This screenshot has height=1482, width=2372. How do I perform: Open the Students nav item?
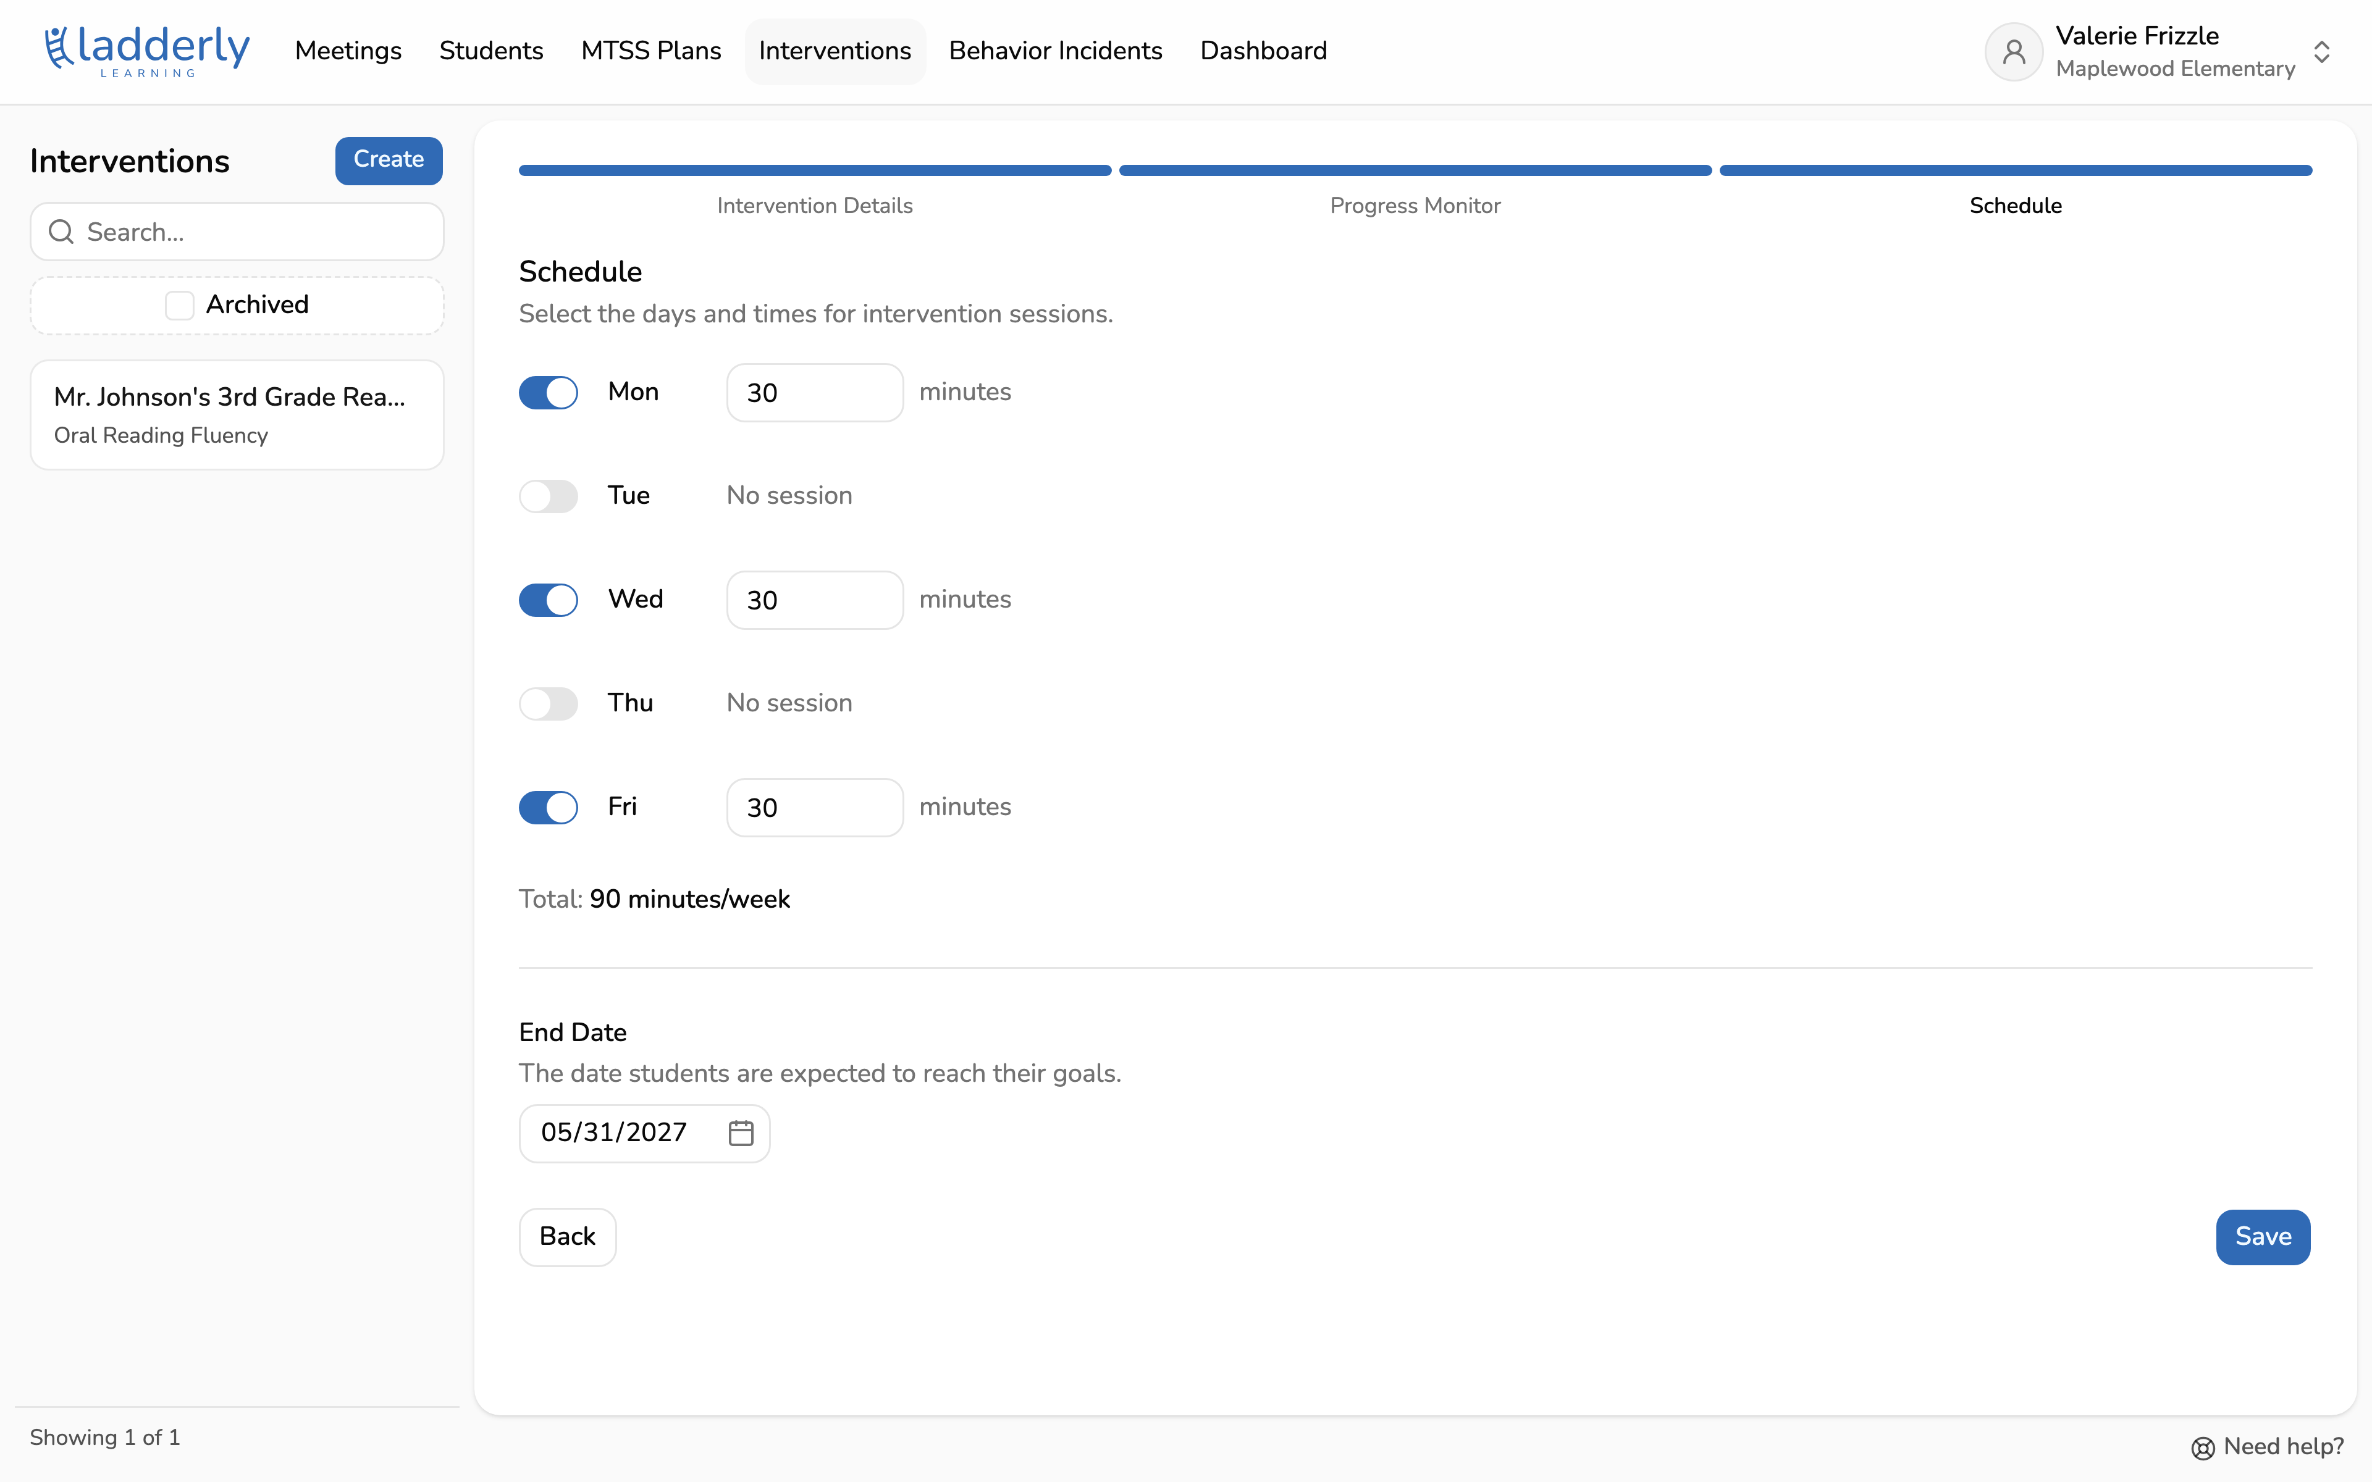click(x=491, y=51)
